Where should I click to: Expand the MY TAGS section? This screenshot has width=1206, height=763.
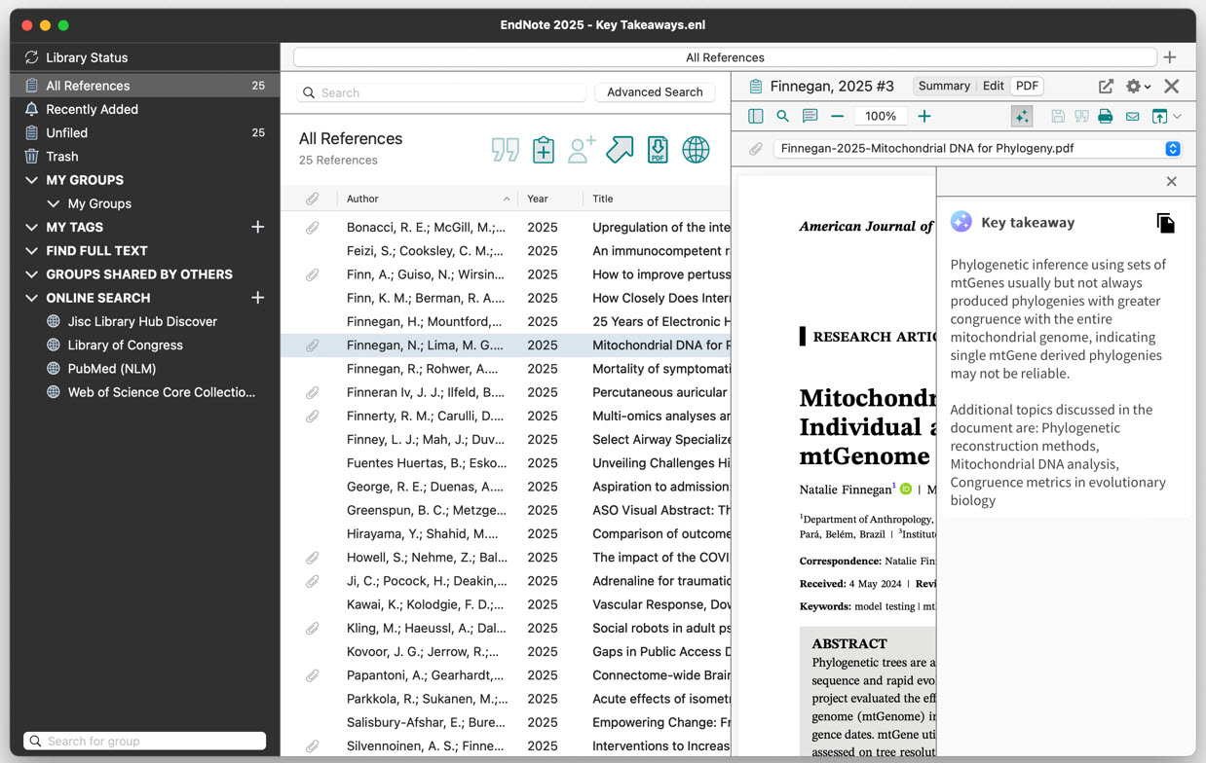pyautogui.click(x=32, y=227)
